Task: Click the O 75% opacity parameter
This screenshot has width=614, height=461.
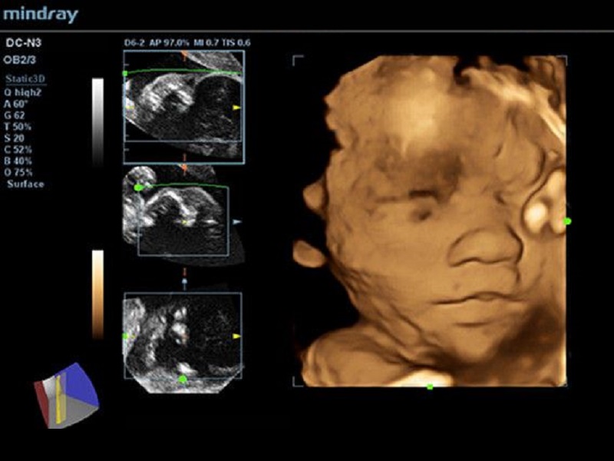Action: pos(21,172)
